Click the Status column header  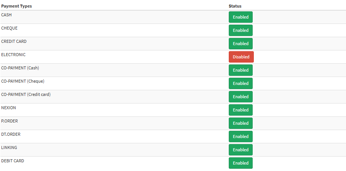(235, 6)
